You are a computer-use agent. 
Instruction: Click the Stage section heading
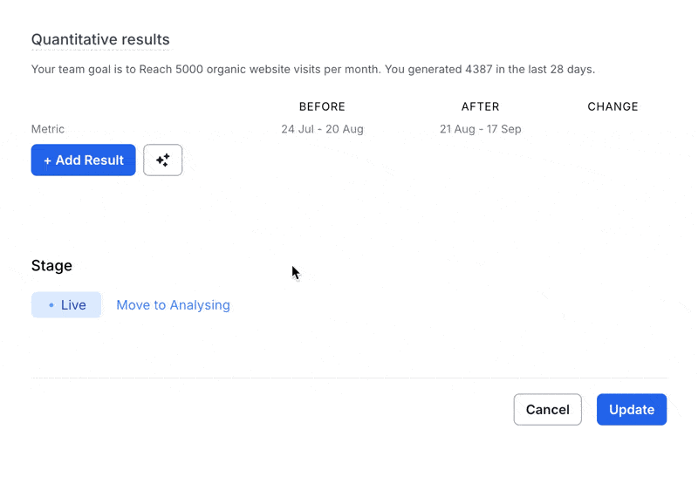pos(51,266)
